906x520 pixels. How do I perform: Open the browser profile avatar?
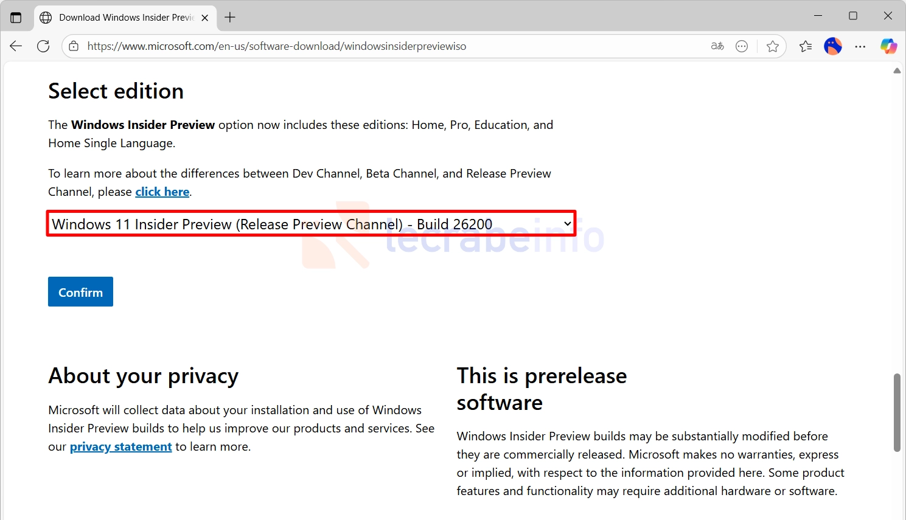pyautogui.click(x=833, y=46)
